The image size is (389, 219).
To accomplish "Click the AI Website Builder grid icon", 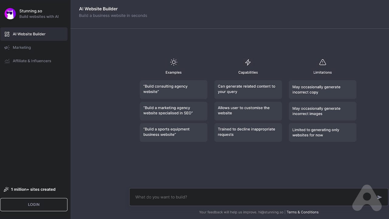I will click(7, 34).
